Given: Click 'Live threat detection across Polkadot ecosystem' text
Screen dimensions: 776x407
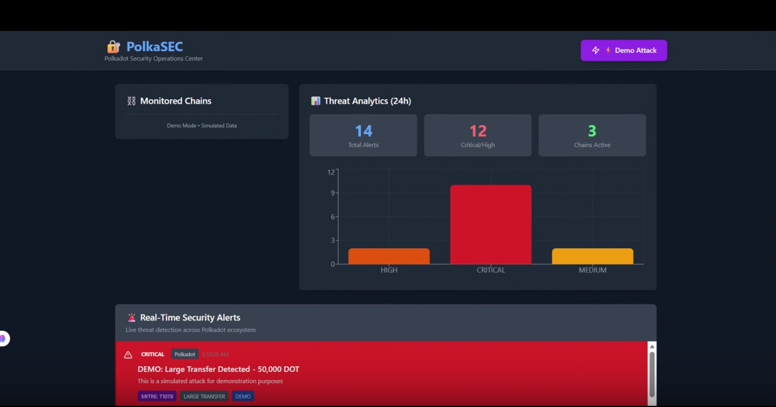Looking at the screenshot, I should tap(191, 330).
